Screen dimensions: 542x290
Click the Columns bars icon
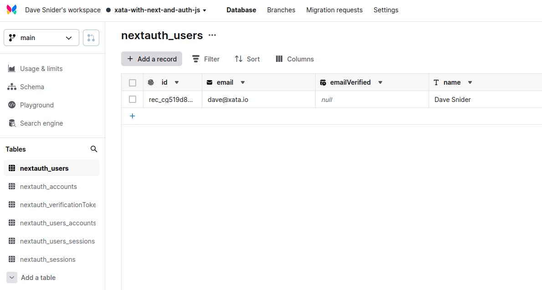[x=279, y=59]
